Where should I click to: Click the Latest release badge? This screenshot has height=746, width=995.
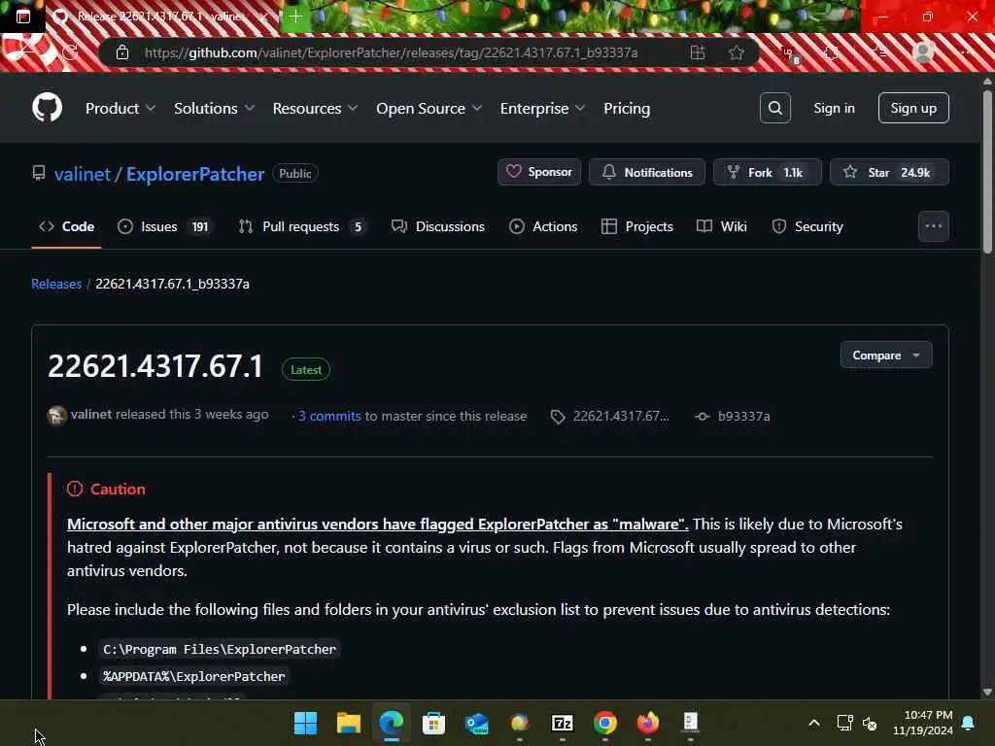coord(306,370)
